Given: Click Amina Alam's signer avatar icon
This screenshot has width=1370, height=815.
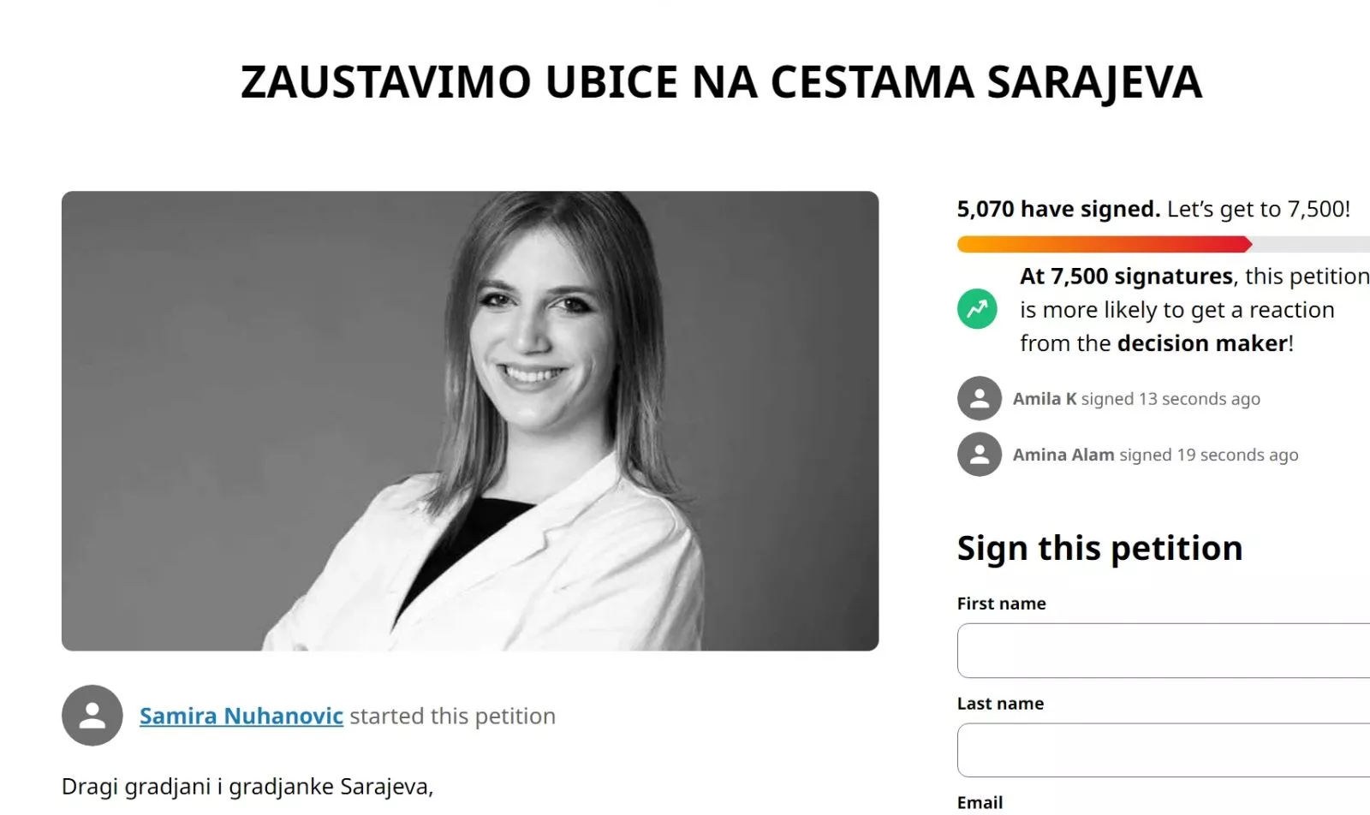Looking at the screenshot, I should (x=980, y=454).
